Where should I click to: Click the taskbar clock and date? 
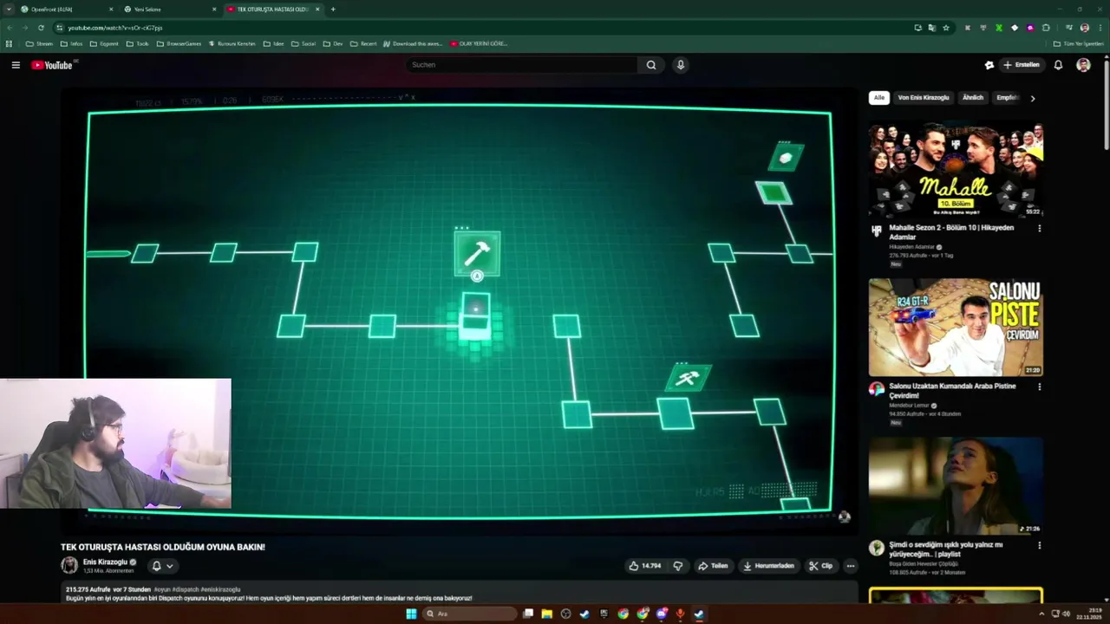click(x=1089, y=614)
